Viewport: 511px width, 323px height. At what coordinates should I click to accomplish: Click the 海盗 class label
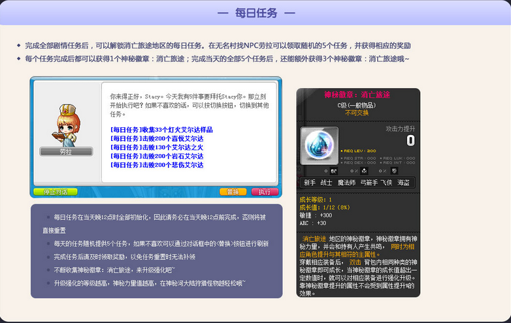pyautogui.click(x=404, y=183)
